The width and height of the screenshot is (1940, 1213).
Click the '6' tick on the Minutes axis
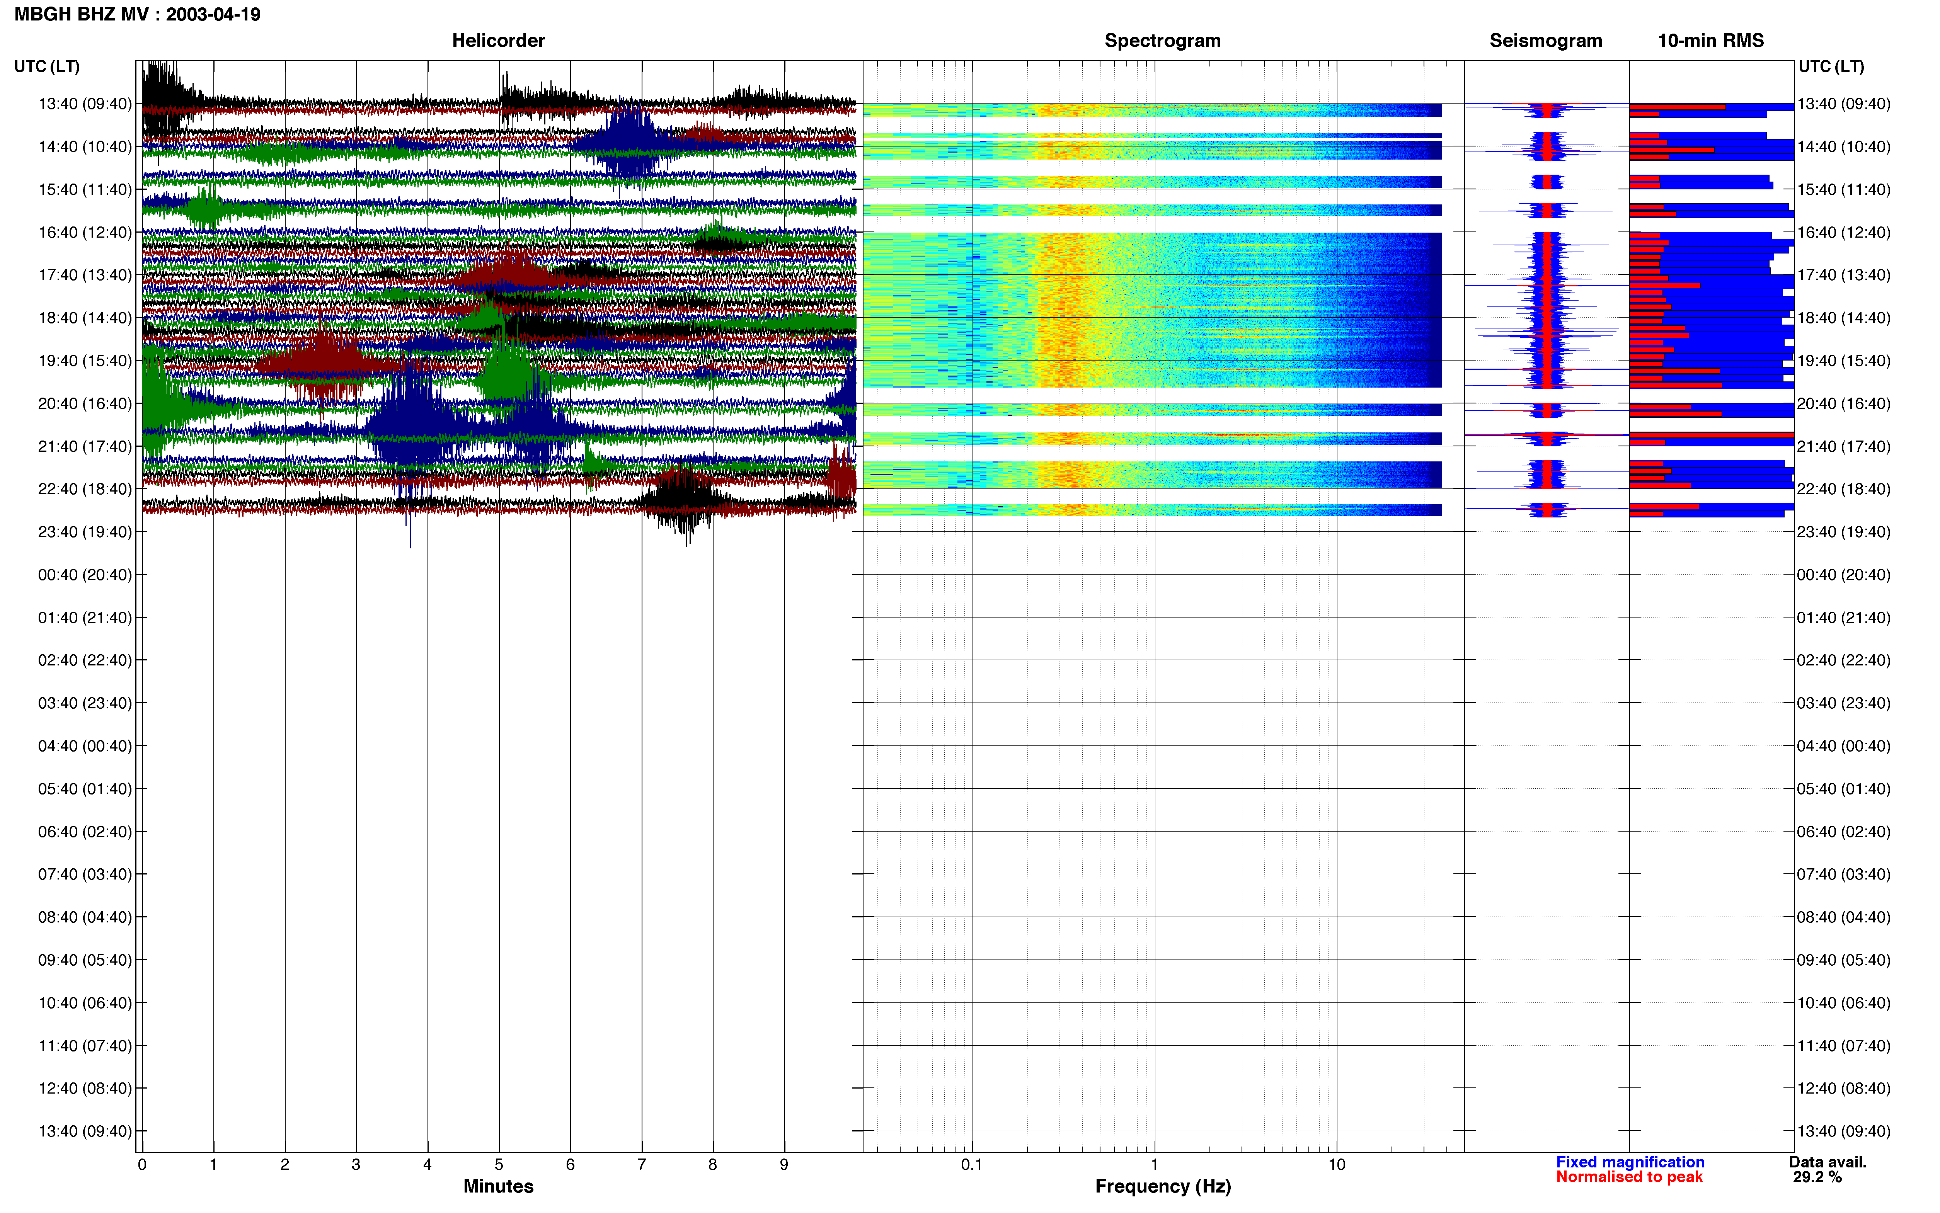click(571, 1164)
